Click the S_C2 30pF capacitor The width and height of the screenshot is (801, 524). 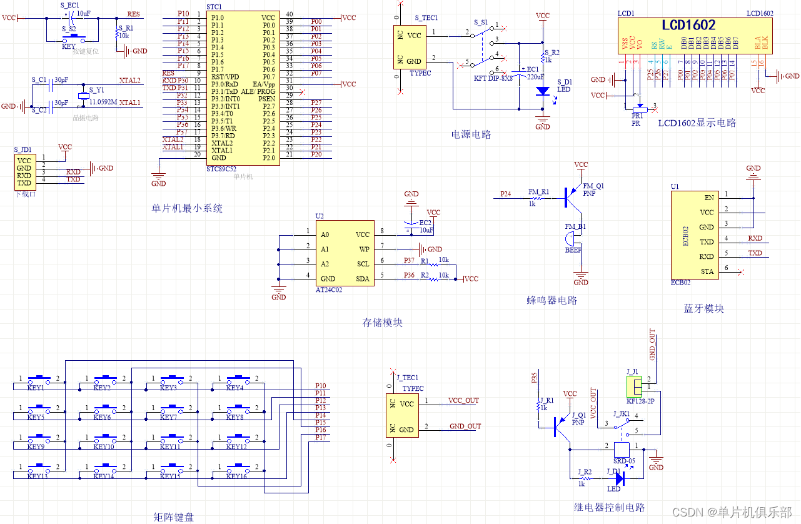click(x=51, y=106)
